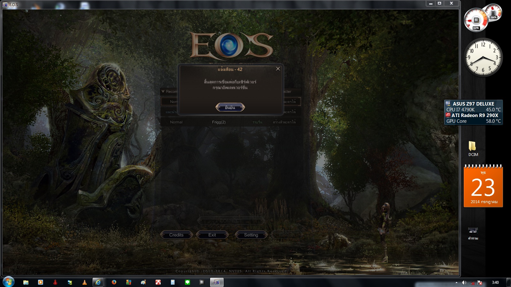This screenshot has height=287, width=511.
Task: Select the Frigg(2) server row
Action: 231,122
